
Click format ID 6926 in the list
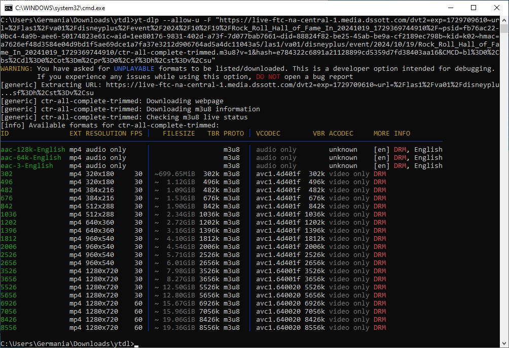pos(9,303)
